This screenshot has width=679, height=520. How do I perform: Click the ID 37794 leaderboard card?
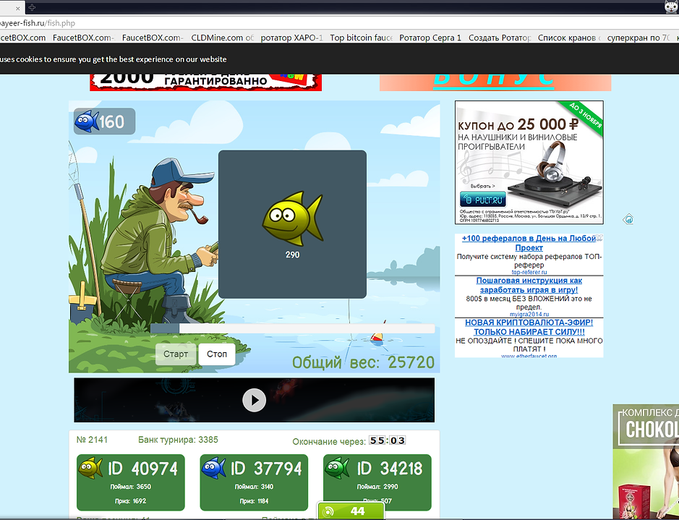pos(254,482)
